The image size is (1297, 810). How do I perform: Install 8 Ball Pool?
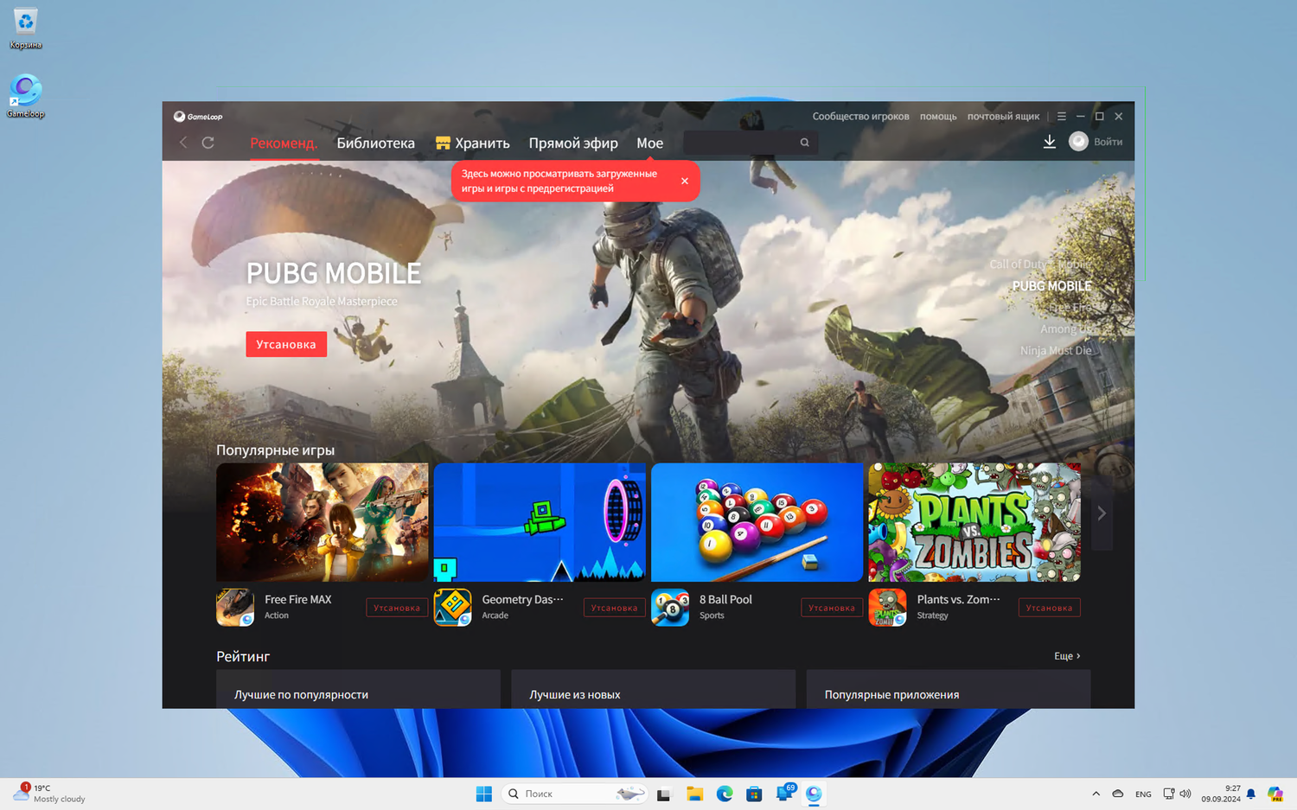click(x=832, y=608)
